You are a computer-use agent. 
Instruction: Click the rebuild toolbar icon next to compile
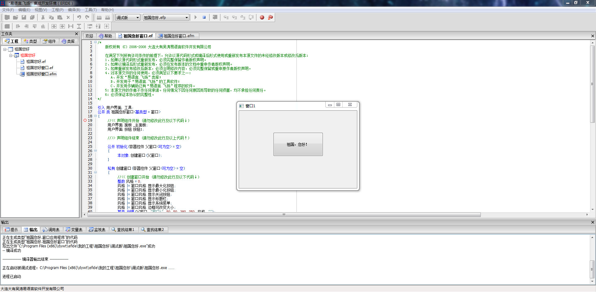[x=107, y=17]
